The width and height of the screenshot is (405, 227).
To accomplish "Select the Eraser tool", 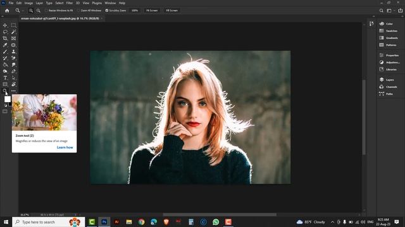I will point(13,58).
